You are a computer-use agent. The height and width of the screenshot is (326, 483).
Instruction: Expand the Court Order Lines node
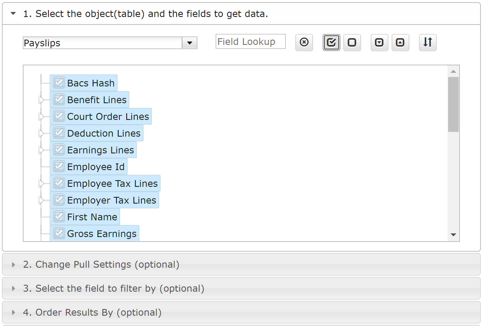[x=41, y=117]
